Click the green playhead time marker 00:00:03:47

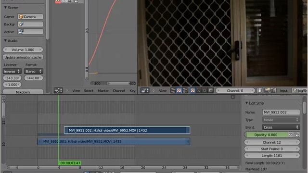pyautogui.click(x=70, y=163)
